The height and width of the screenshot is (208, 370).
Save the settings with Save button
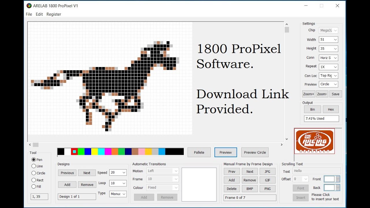(x=336, y=94)
